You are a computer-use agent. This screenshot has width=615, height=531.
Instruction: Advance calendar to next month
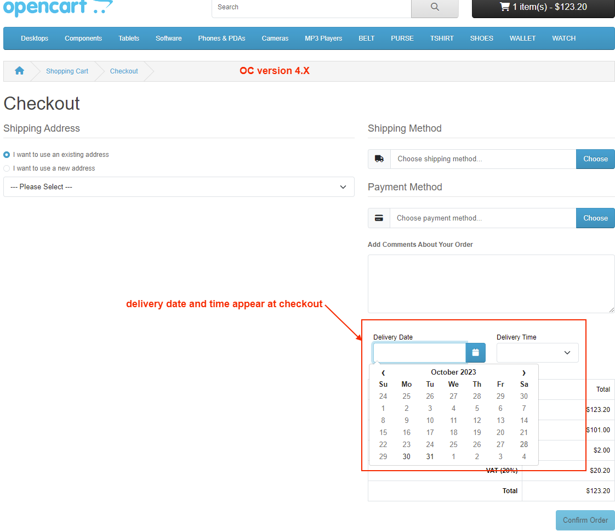tap(524, 372)
